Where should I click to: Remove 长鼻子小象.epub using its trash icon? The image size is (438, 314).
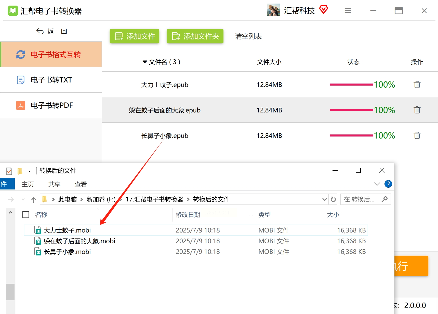coord(417,135)
